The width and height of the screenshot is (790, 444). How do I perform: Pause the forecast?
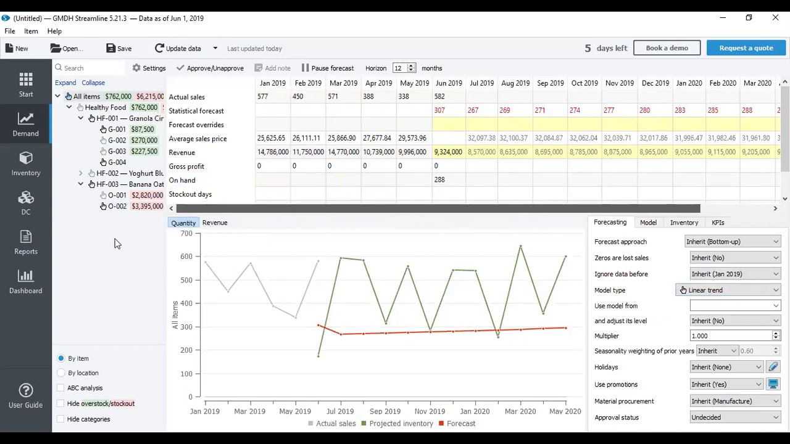pos(328,68)
